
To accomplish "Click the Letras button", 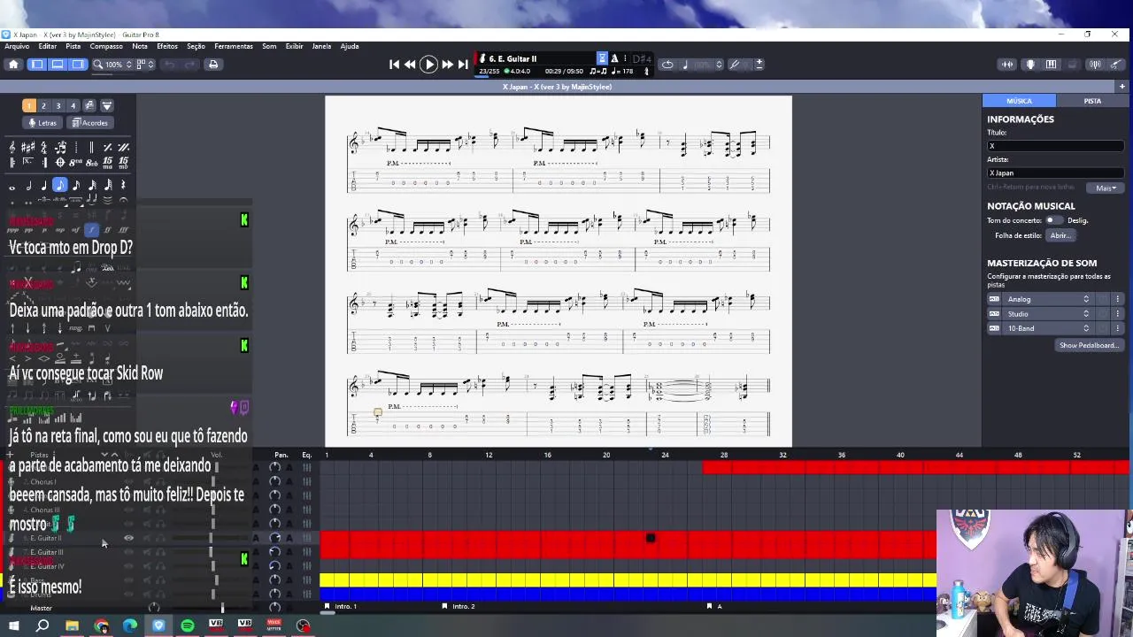I will click(x=42, y=123).
